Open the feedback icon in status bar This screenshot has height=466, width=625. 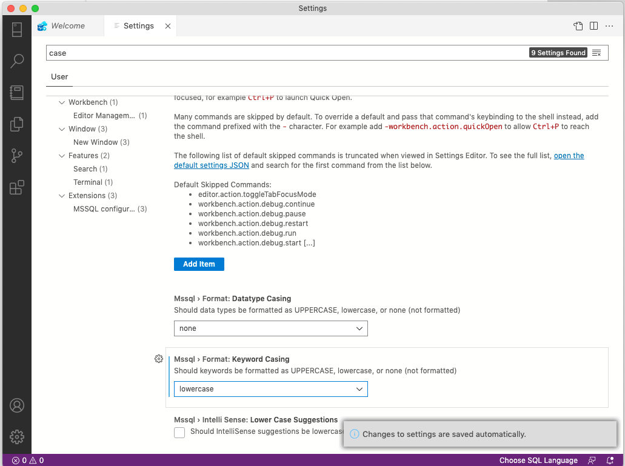[592, 461]
